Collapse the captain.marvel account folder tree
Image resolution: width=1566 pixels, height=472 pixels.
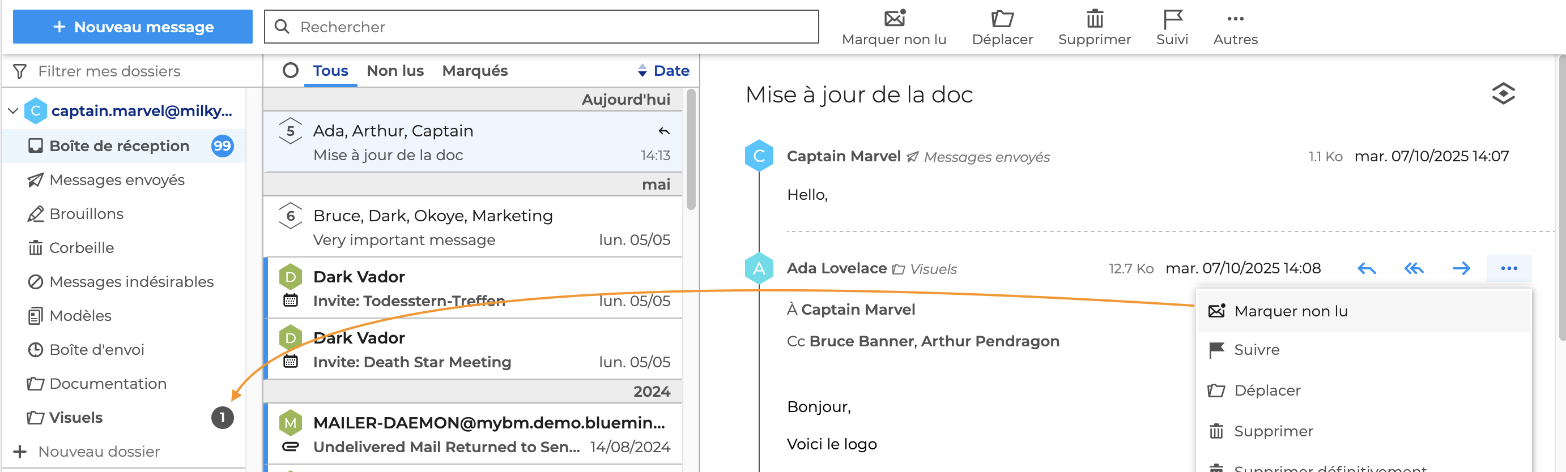(x=13, y=111)
